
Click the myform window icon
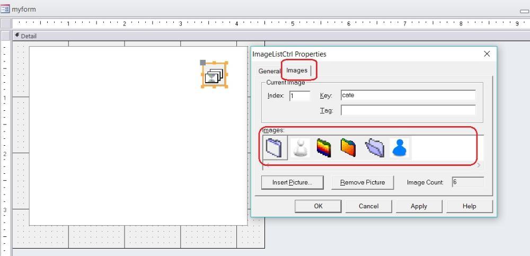pyautogui.click(x=5, y=9)
